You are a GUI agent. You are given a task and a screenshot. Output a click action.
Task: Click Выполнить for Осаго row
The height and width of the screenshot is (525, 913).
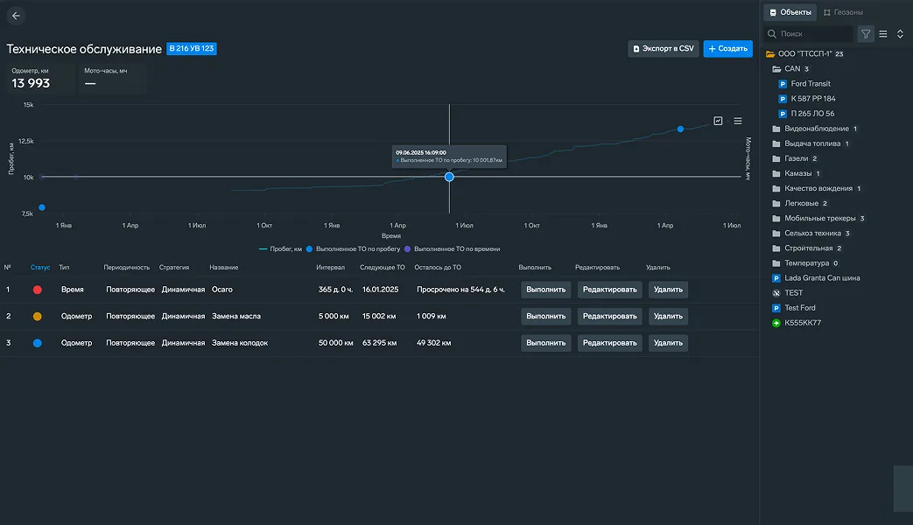[x=545, y=290]
